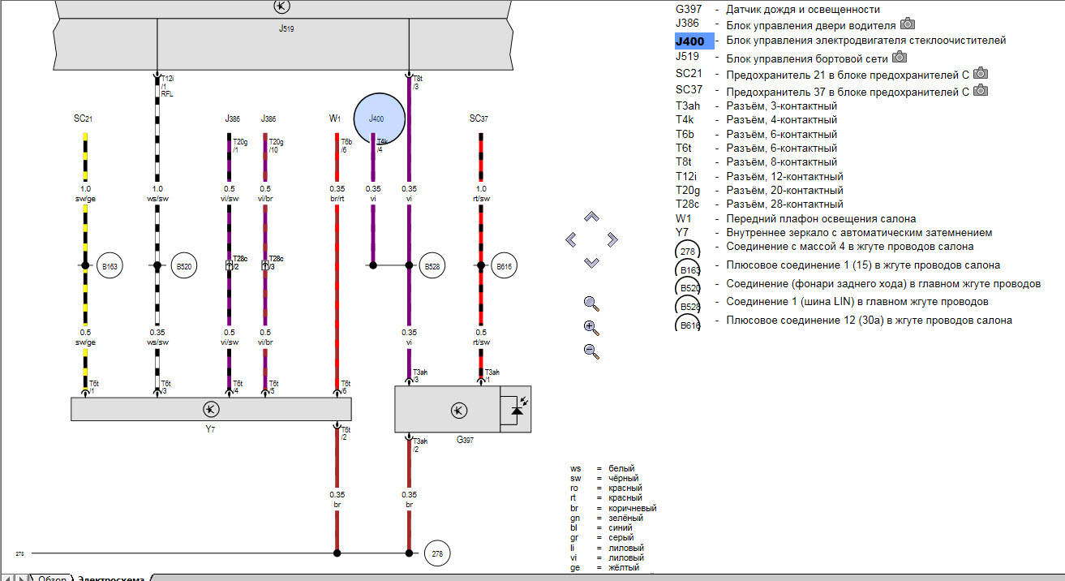The width and height of the screenshot is (1065, 581).
Task: Select the highlighted J400 legend entry
Action: 694,41
